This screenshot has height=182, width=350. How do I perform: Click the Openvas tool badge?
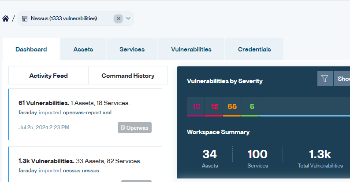pos(134,127)
